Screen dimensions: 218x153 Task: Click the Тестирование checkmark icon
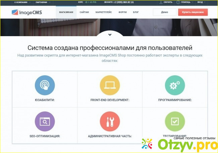click(175, 121)
